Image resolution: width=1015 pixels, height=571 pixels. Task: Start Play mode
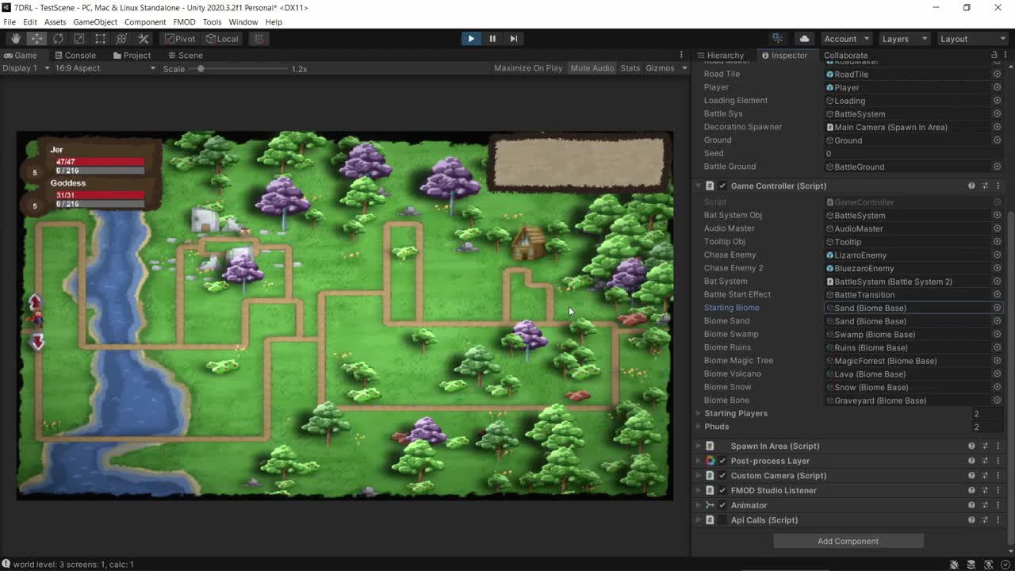[471, 38]
